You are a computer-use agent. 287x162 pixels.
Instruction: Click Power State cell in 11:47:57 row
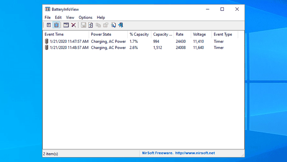108,41
